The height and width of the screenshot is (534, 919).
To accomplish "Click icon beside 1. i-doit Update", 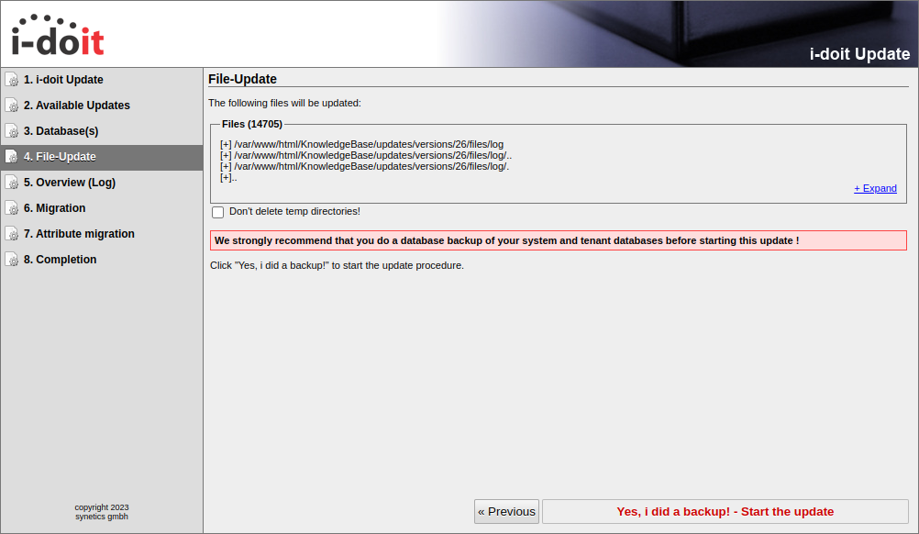I will (x=12, y=80).
